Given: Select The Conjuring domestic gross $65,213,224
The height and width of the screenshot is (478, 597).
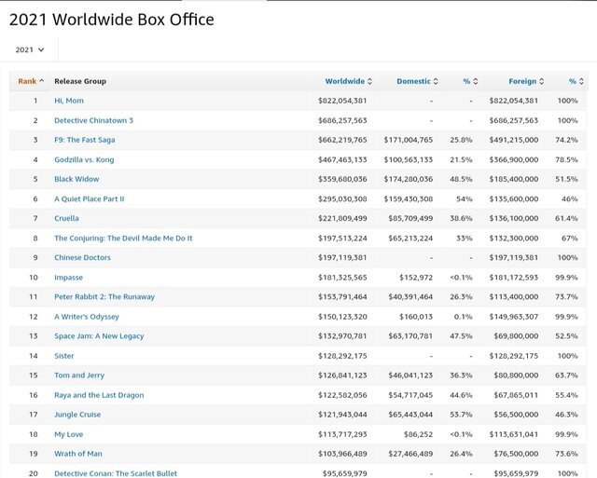Looking at the screenshot, I should click(x=410, y=238).
